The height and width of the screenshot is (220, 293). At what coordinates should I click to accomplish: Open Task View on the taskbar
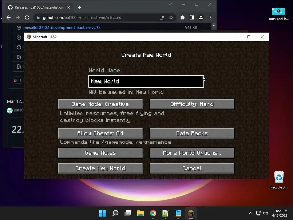click(128, 213)
